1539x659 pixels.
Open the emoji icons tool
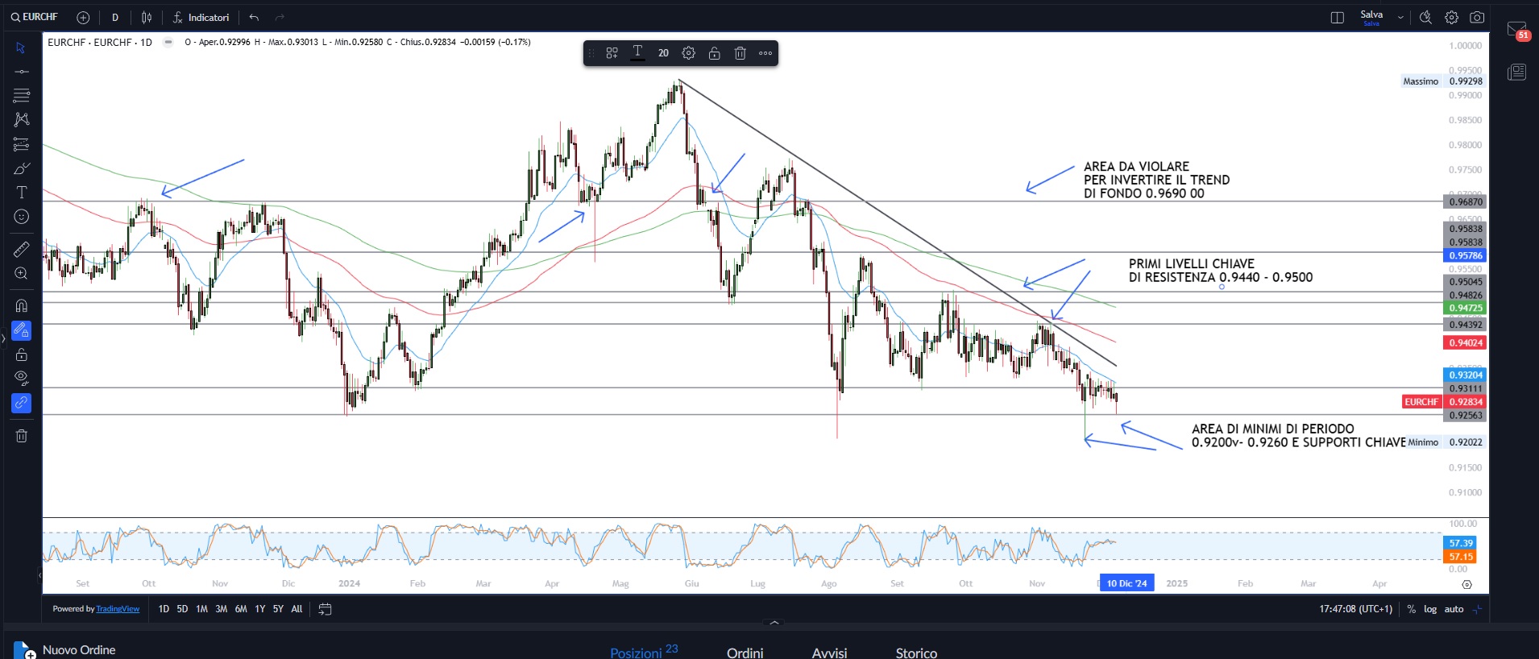22,217
